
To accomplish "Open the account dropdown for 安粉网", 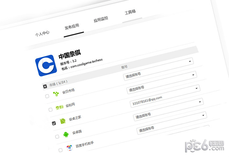I will click(162, 82).
